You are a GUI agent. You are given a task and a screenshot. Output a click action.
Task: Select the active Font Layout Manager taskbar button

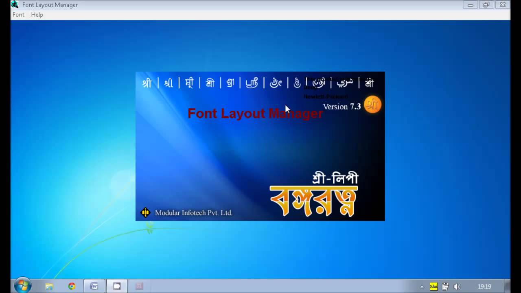coord(117,286)
